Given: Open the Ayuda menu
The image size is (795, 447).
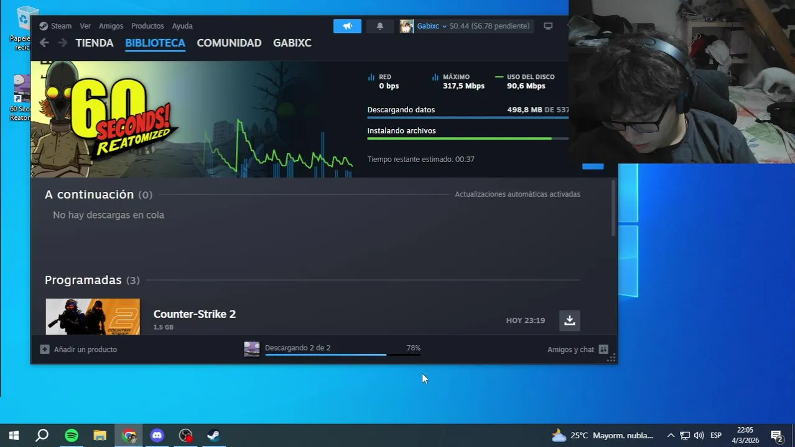Looking at the screenshot, I should pyautogui.click(x=182, y=26).
